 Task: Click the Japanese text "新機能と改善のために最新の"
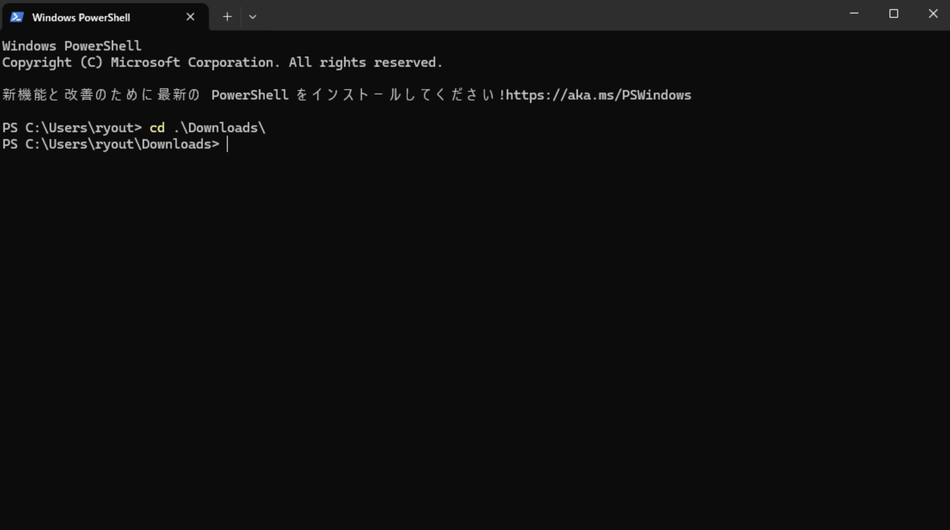tap(101, 95)
